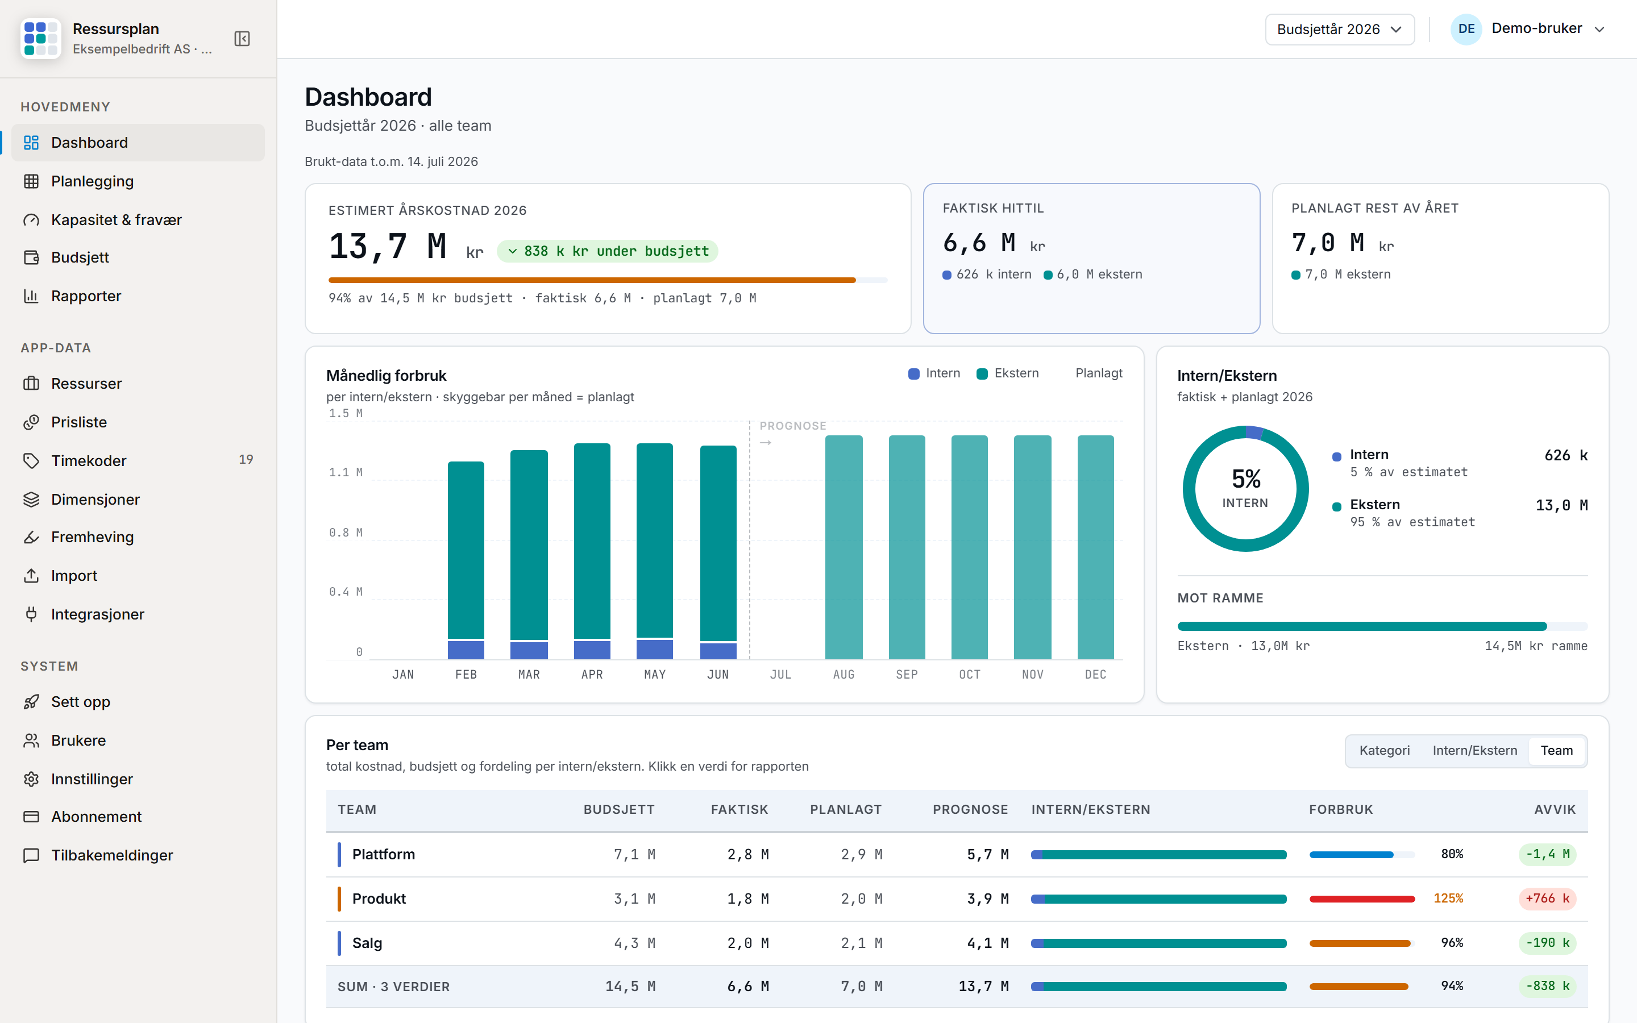Click the Import upload icon

(31, 576)
